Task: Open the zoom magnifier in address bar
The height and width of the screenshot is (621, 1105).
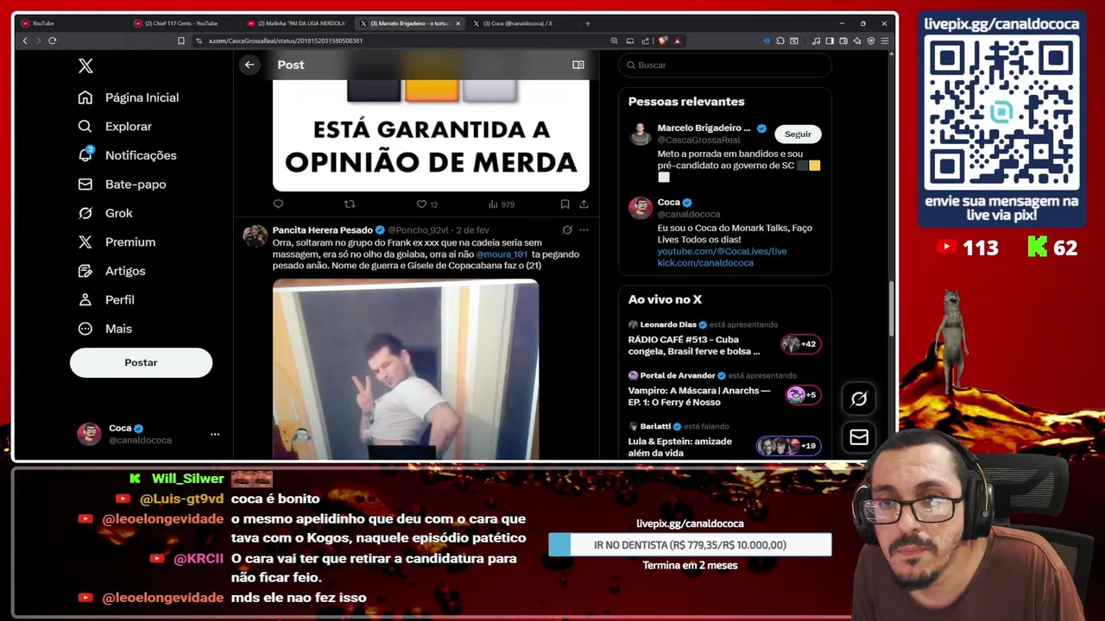Action: click(x=614, y=41)
